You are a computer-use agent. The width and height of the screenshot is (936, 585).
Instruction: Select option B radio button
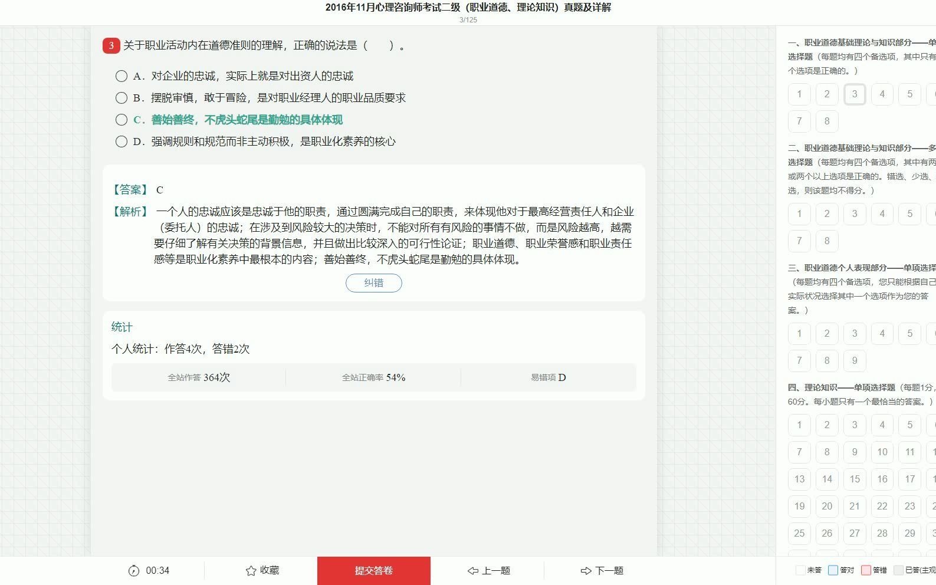pyautogui.click(x=121, y=98)
